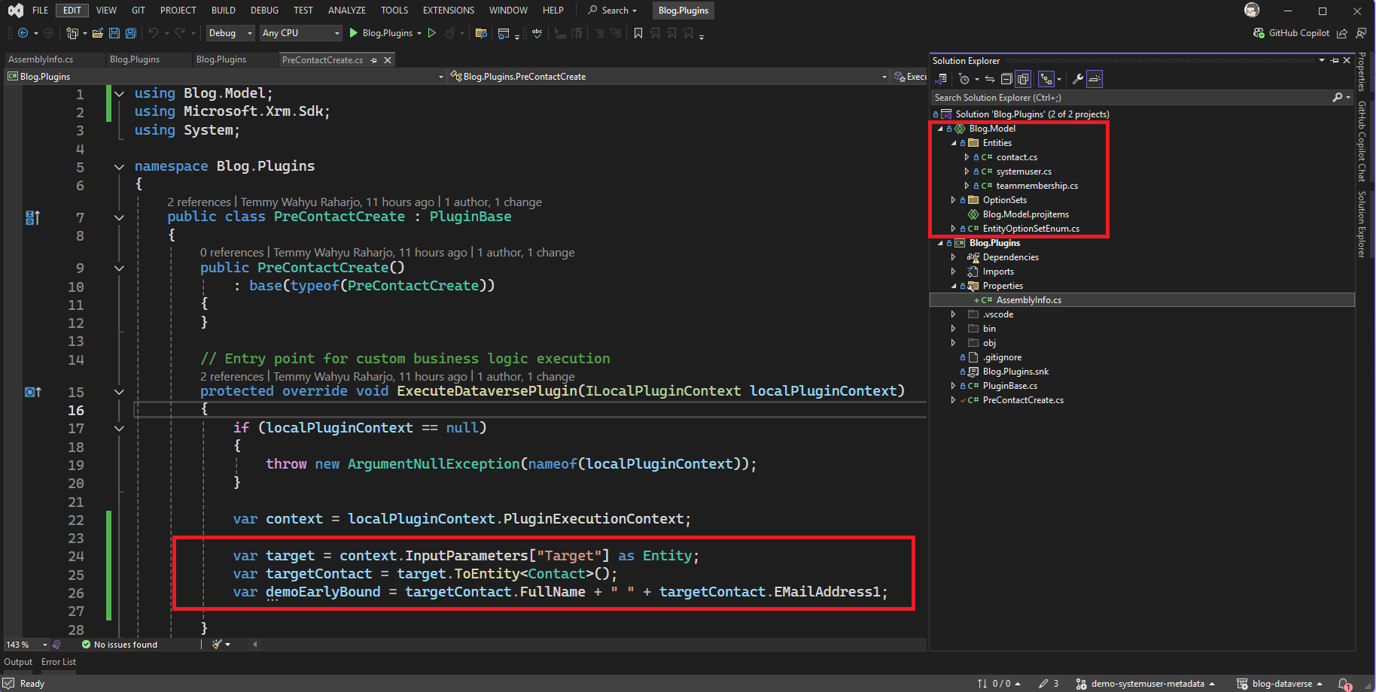This screenshot has width=1376, height=692.
Task: Select Blog.Plugins.snk file in tree
Action: click(x=1015, y=372)
